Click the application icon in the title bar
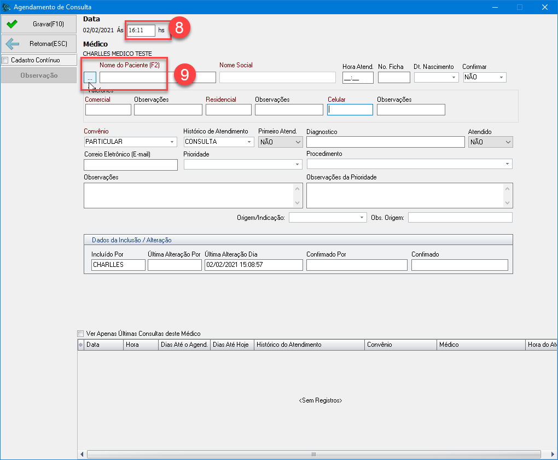Viewport: 558px width, 460px height. 7,7
